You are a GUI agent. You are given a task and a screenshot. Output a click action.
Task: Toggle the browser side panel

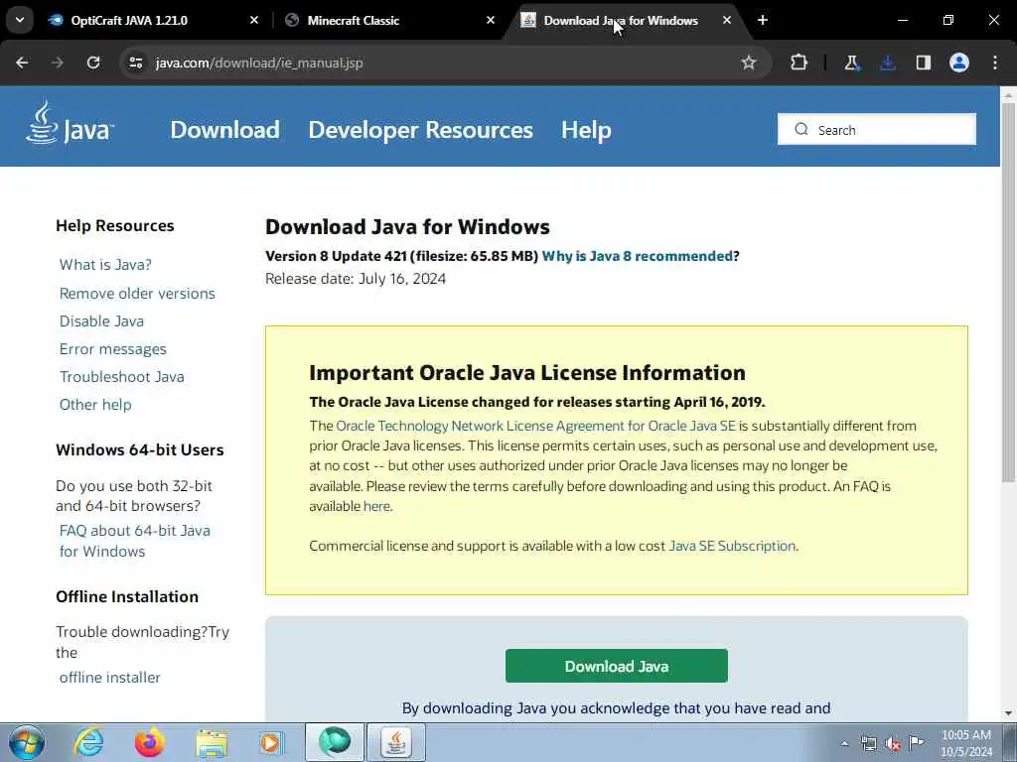coord(923,63)
